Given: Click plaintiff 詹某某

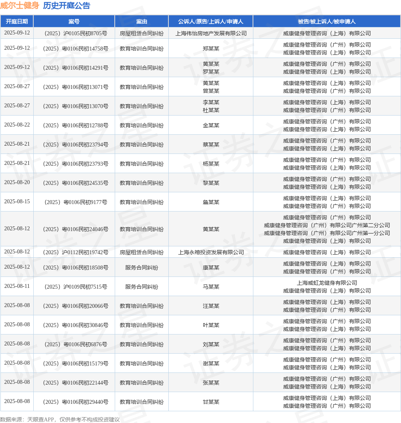Looking at the screenshot, I should (211, 202).
